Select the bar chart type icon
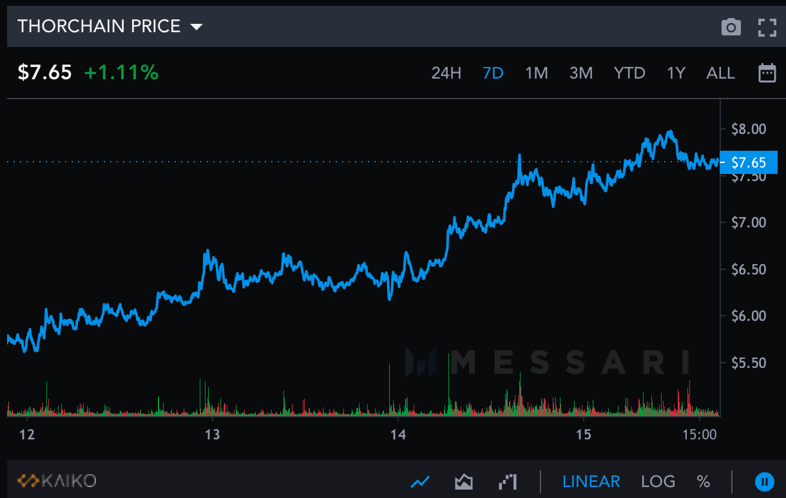This screenshot has width=786, height=498. click(x=506, y=481)
